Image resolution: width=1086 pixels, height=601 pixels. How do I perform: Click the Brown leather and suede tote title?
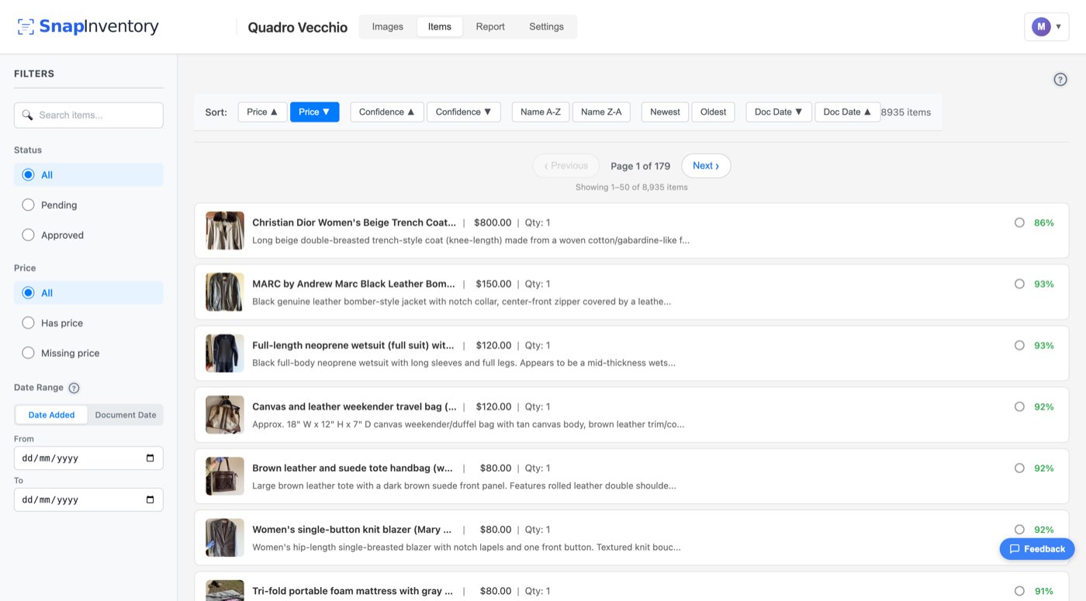click(352, 468)
